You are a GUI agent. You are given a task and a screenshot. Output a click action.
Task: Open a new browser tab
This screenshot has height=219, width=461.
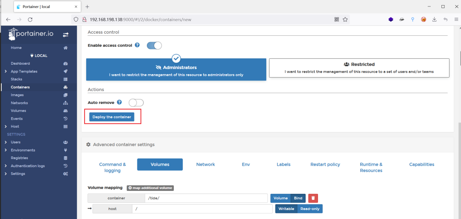(x=87, y=6)
